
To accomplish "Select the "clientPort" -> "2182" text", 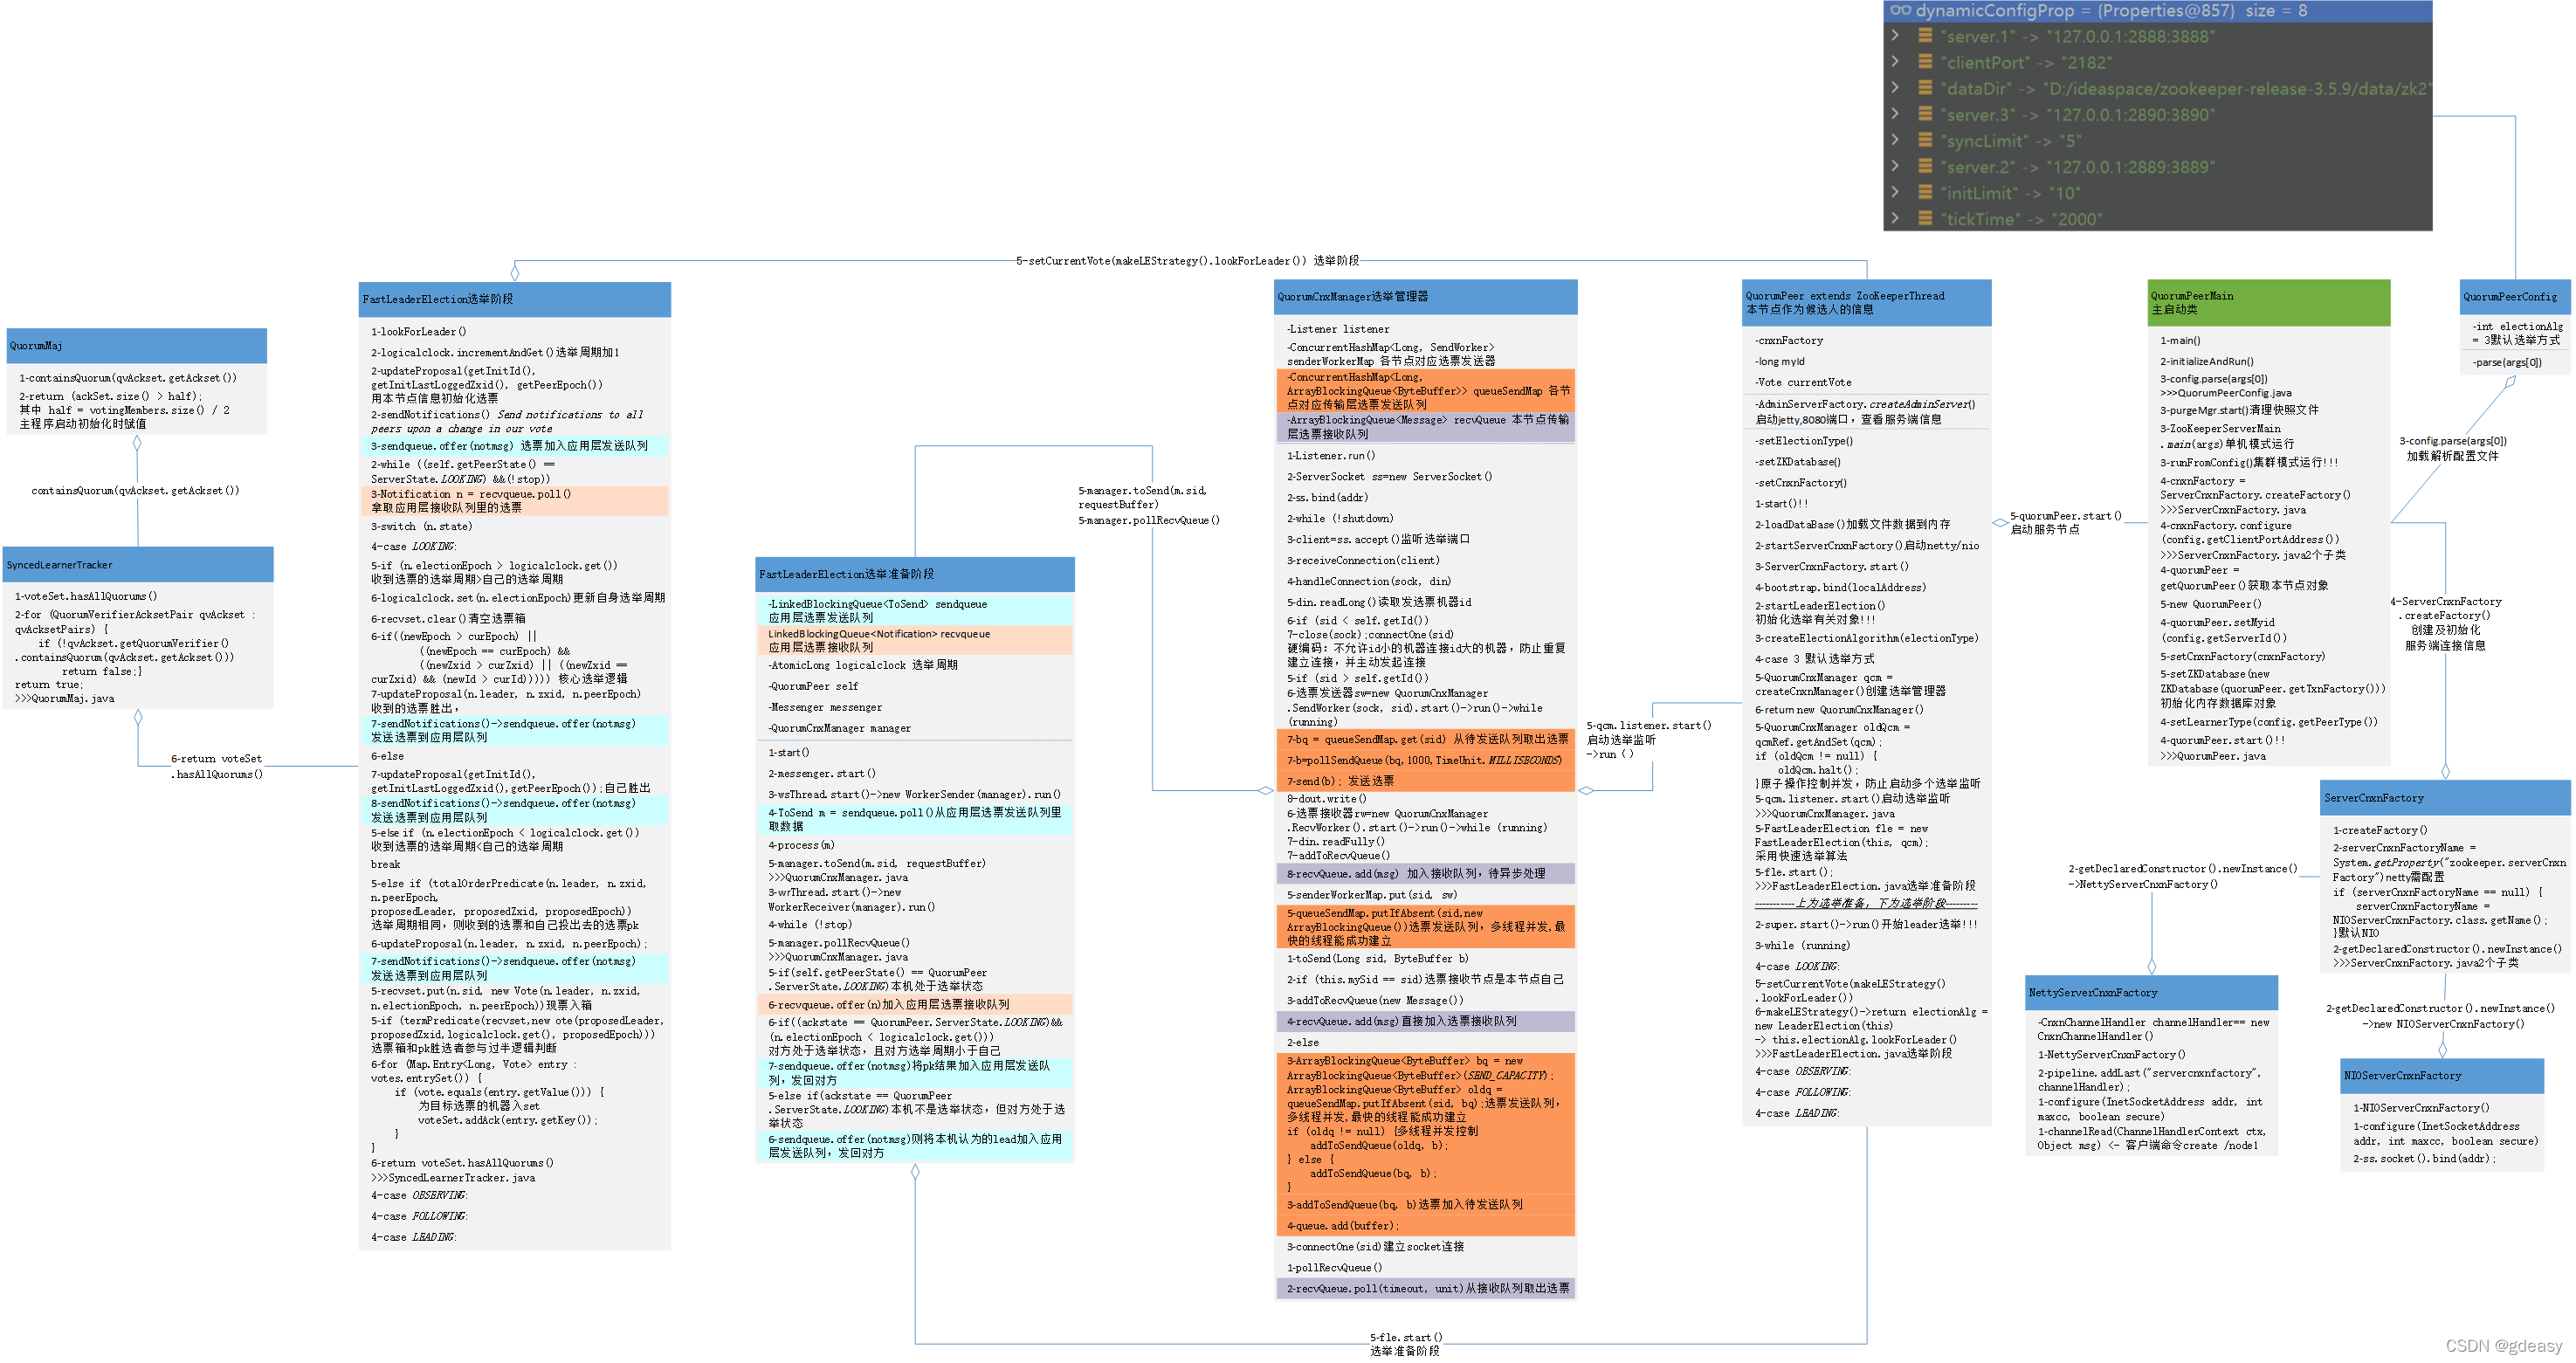I will [2026, 63].
